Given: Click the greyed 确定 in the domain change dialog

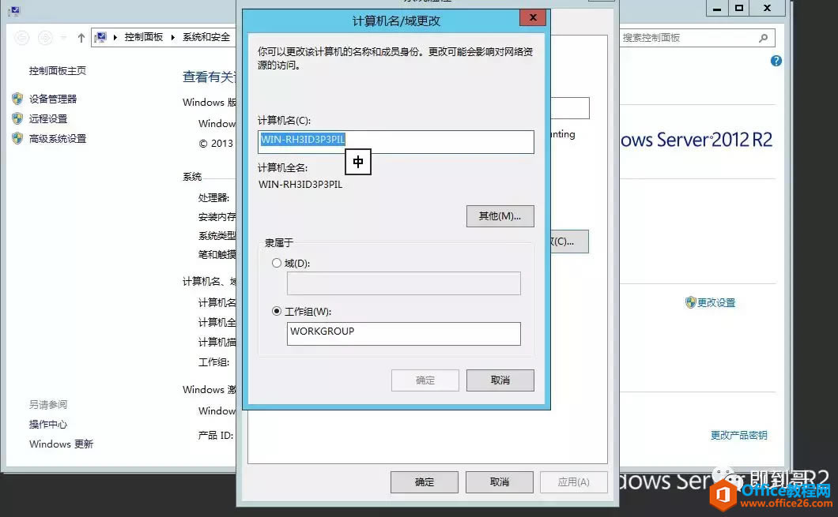Looking at the screenshot, I should [x=425, y=380].
